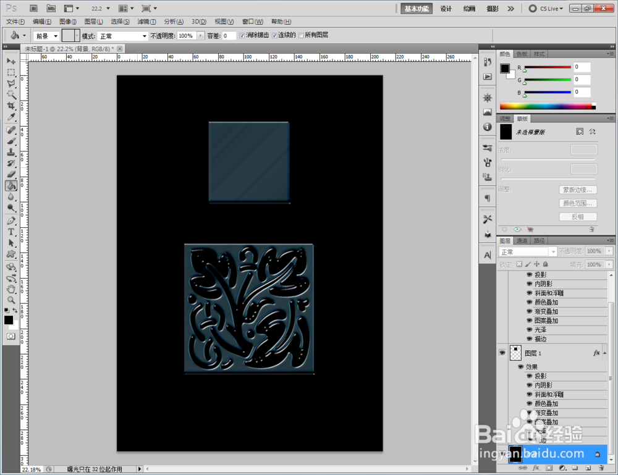Screen dimensions: 618x475
Task: Switch to 绘画 workspace
Action: pyautogui.click(x=469, y=9)
